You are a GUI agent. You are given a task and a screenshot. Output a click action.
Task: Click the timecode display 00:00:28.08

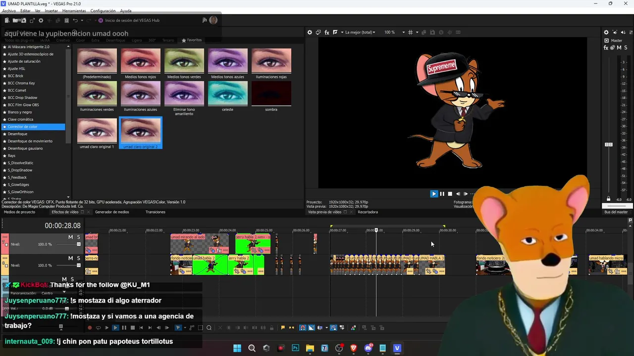click(x=62, y=225)
